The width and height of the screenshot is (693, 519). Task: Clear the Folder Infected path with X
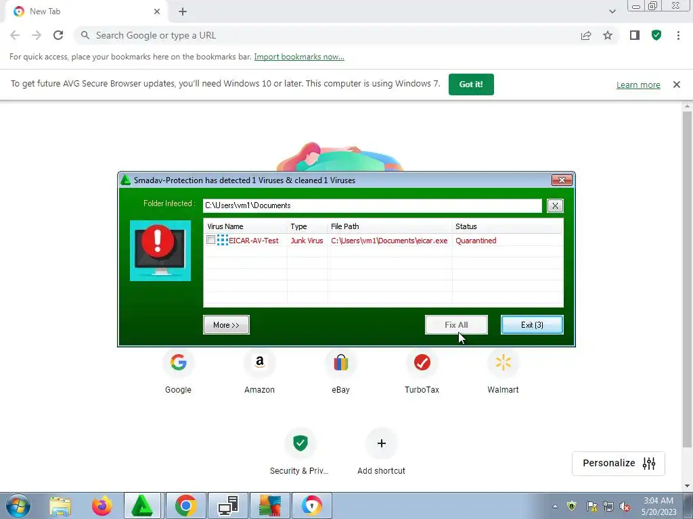[x=555, y=205]
